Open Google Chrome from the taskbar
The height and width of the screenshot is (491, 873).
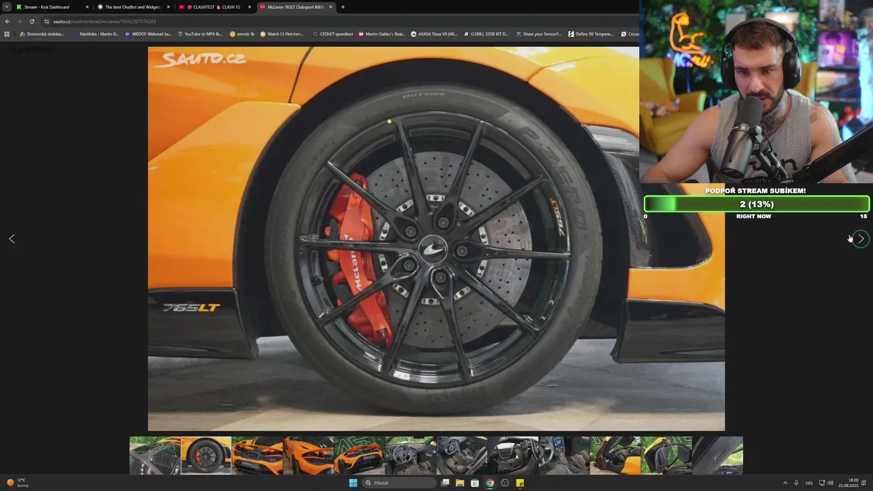coord(490,483)
